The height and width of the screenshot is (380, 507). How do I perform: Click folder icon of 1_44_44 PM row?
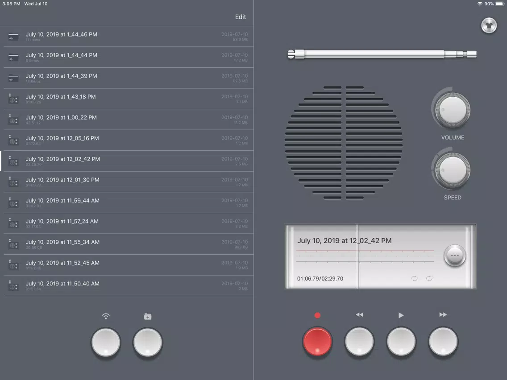pos(13,58)
